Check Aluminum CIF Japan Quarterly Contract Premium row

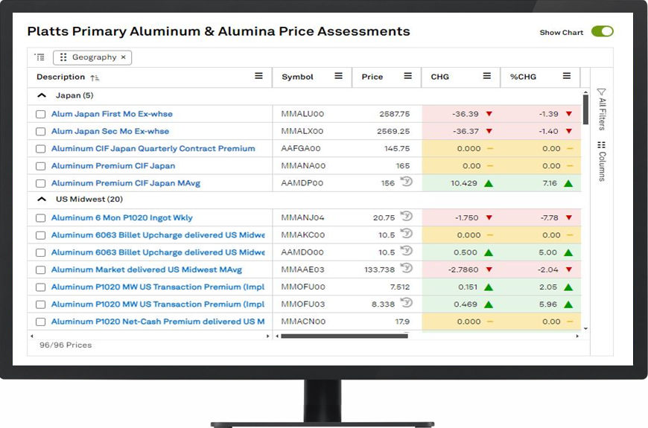40,149
